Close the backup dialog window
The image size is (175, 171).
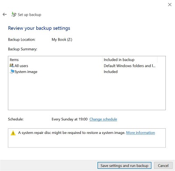[x=170, y=5]
